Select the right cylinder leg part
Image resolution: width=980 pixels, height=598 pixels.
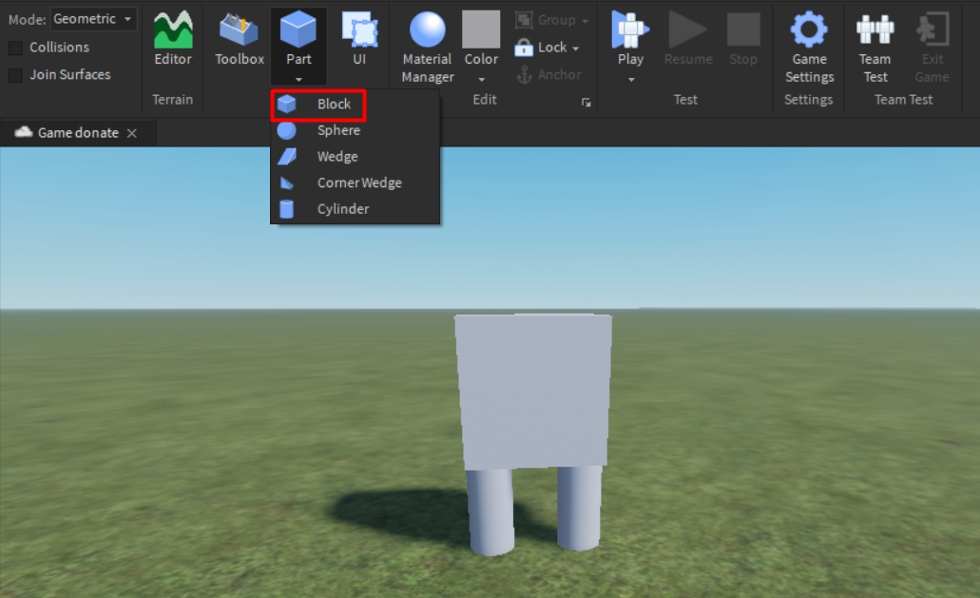(579, 508)
